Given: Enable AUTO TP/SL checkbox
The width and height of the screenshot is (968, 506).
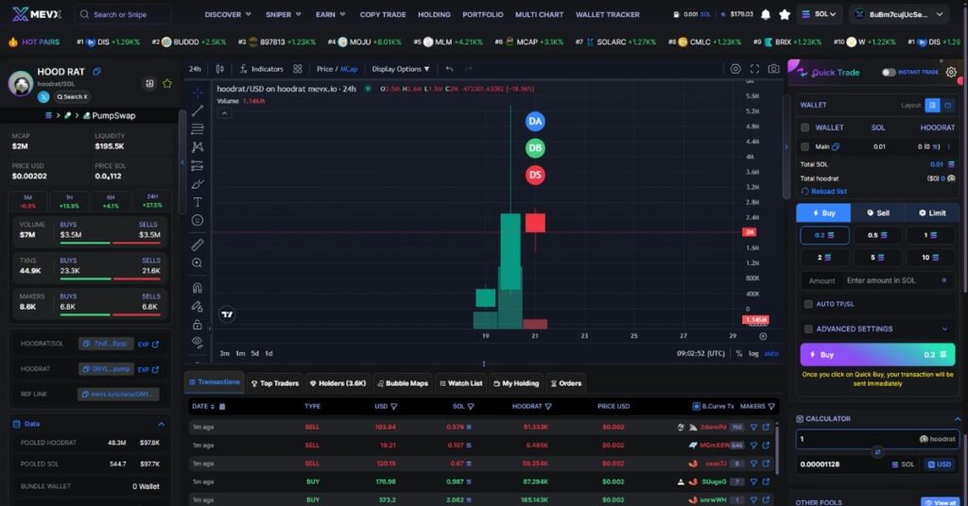Looking at the screenshot, I should tap(808, 304).
